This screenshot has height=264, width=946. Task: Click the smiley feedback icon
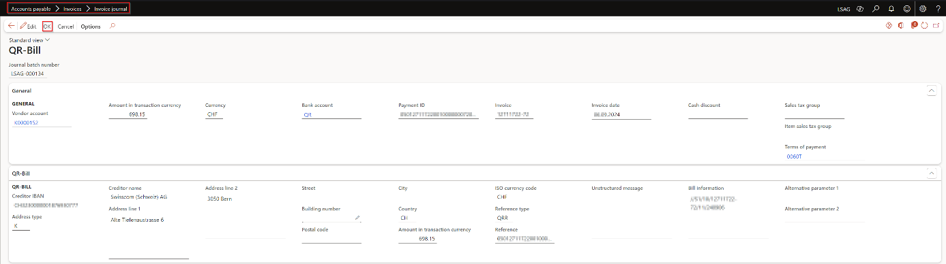click(907, 9)
